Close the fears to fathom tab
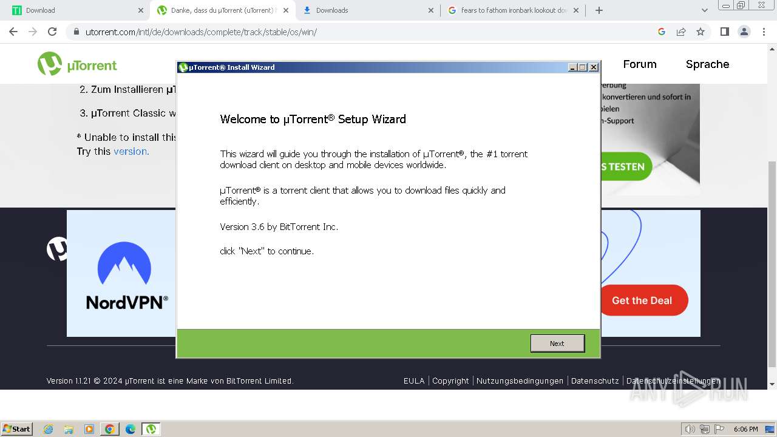Image resolution: width=777 pixels, height=437 pixels. pyautogui.click(x=576, y=10)
